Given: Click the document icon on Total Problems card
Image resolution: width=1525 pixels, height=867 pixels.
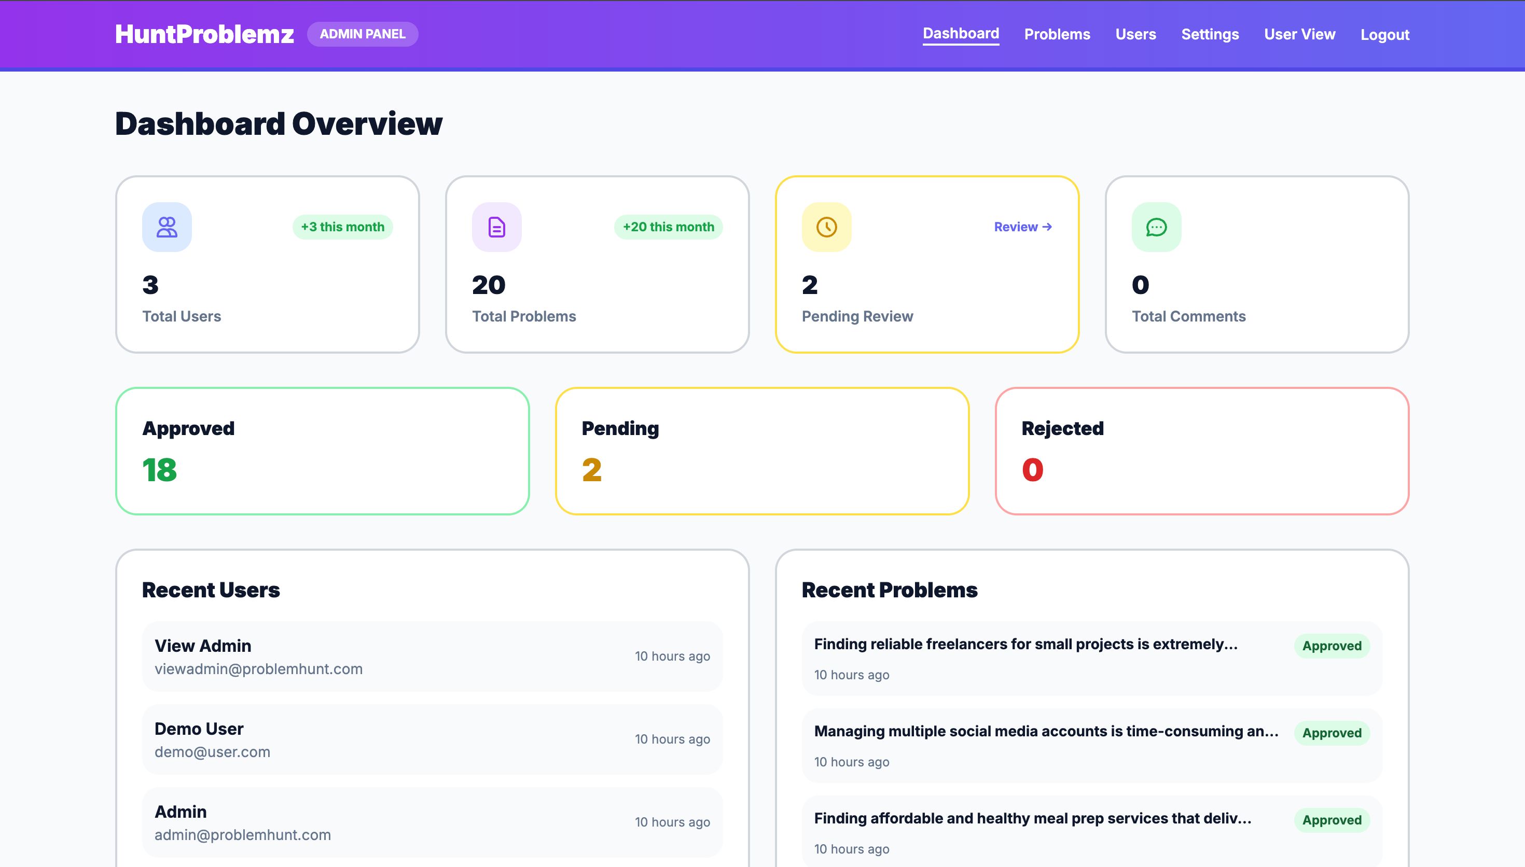Looking at the screenshot, I should coord(496,227).
